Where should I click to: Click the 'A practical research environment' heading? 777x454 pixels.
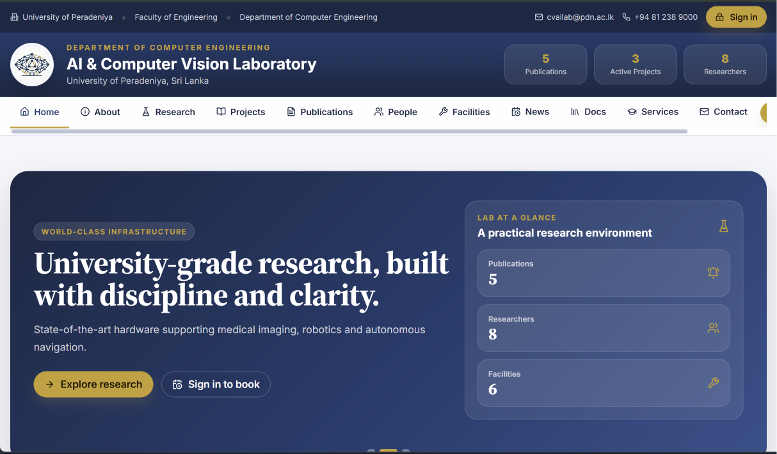(565, 233)
